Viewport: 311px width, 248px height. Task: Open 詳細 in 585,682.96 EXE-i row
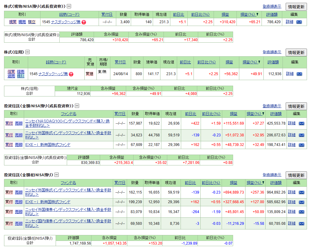pos(292,202)
